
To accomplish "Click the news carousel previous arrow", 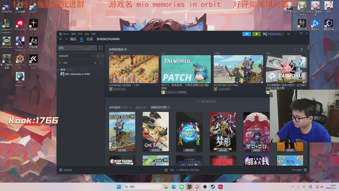I will [x=295, y=50].
